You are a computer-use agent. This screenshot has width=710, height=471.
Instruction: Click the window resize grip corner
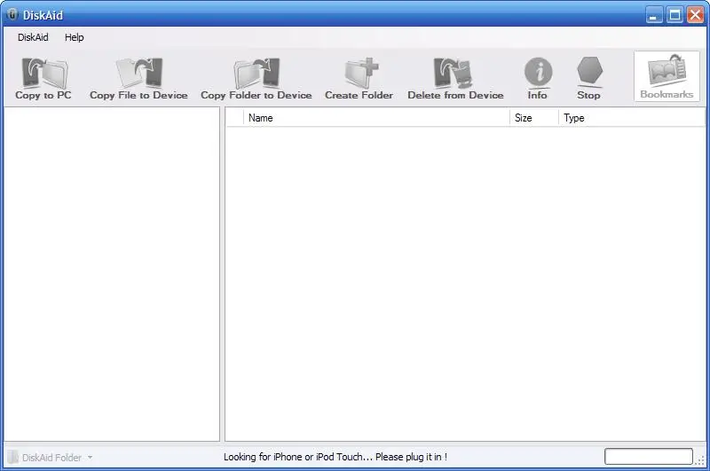pyautogui.click(x=700, y=459)
